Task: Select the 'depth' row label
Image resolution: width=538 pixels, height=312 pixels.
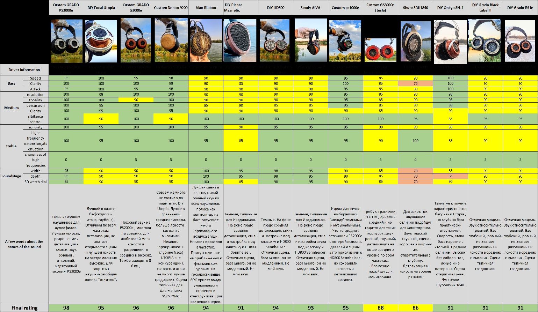Action: 36,176
